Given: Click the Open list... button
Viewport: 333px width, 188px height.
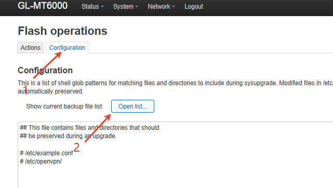Looking at the screenshot, I should click(x=133, y=106).
